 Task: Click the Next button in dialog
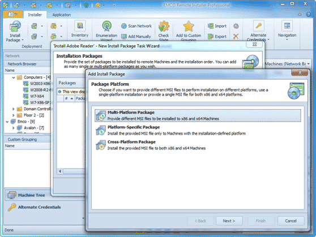[229, 221]
